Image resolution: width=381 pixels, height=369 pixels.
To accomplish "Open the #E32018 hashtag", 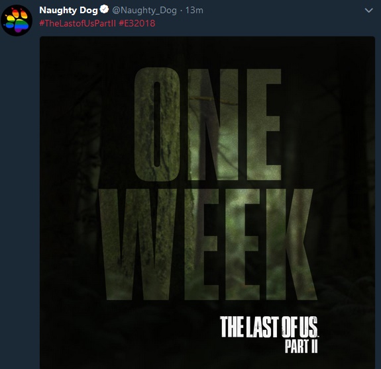I will tap(137, 23).
